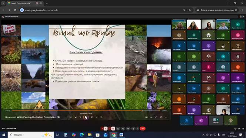Open microphone options arrow beside mic button

tap(102, 129)
